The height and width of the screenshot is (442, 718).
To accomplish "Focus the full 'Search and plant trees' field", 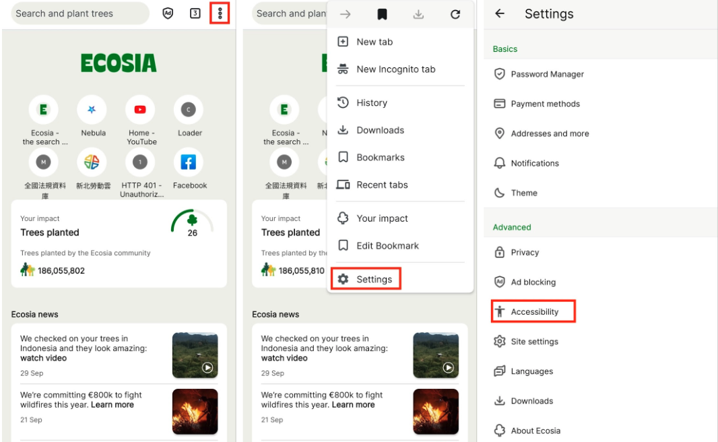I will tap(80, 13).
